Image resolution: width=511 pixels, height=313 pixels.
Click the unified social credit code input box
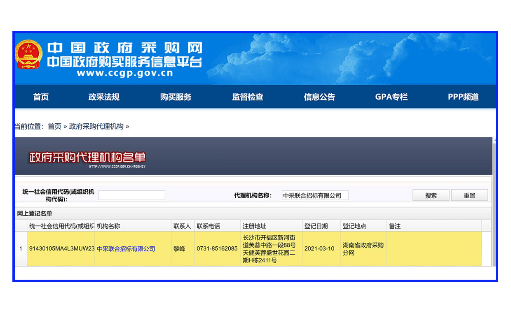pyautogui.click(x=132, y=195)
